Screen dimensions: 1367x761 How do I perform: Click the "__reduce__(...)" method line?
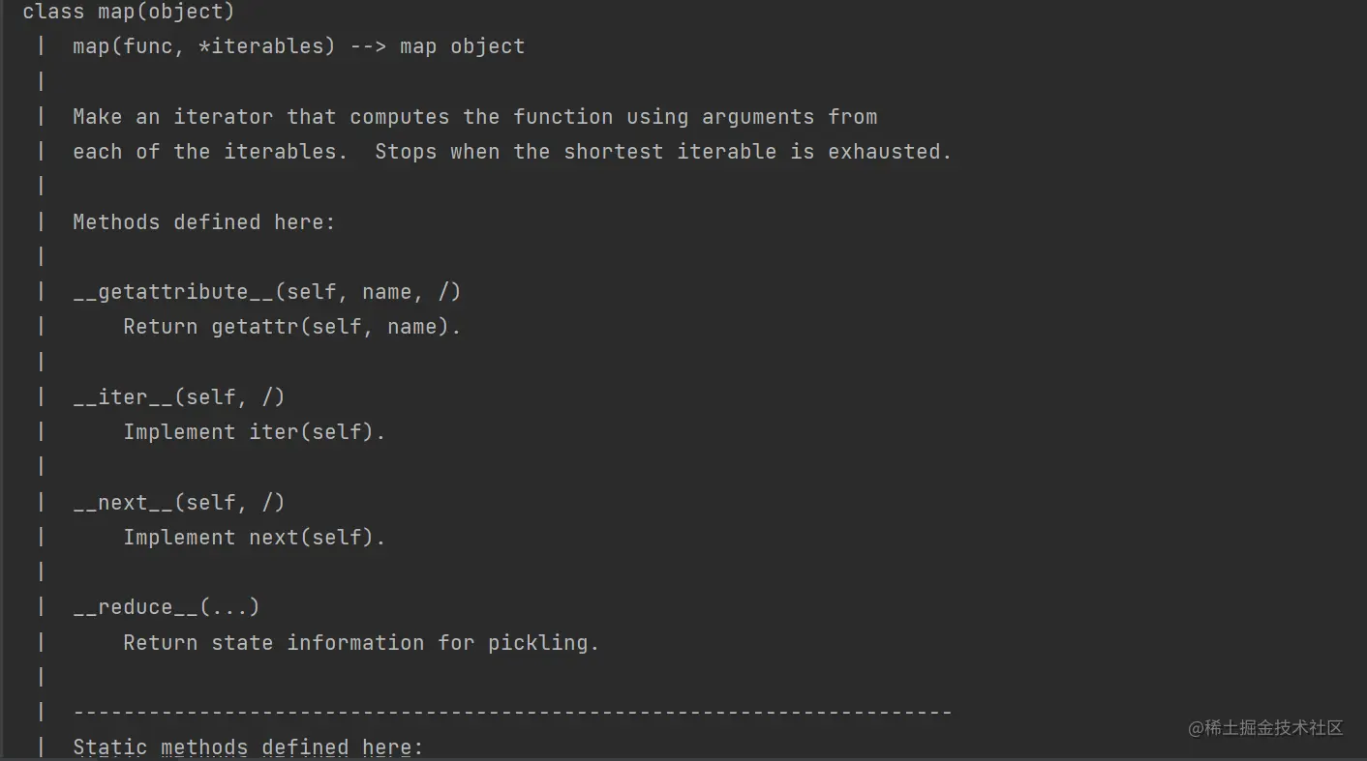[166, 607]
